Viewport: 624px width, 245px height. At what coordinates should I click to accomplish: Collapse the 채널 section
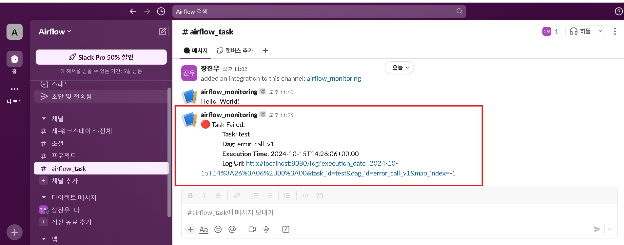click(44, 119)
